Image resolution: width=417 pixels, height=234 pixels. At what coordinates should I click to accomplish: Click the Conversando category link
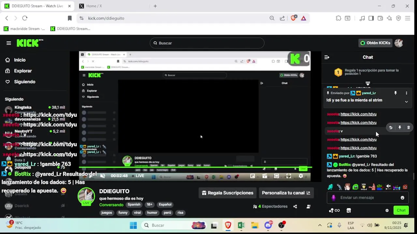click(x=111, y=205)
